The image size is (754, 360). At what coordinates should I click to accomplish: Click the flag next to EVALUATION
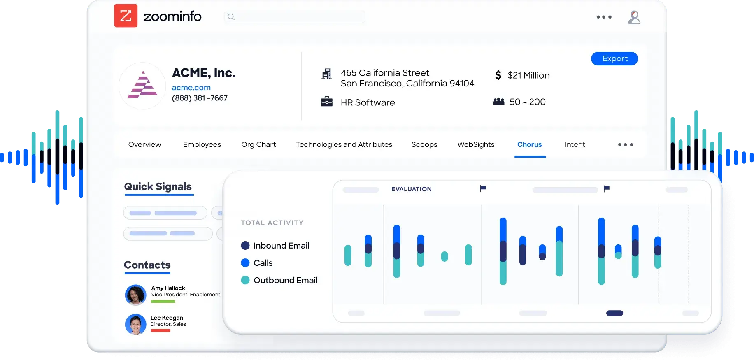(483, 188)
